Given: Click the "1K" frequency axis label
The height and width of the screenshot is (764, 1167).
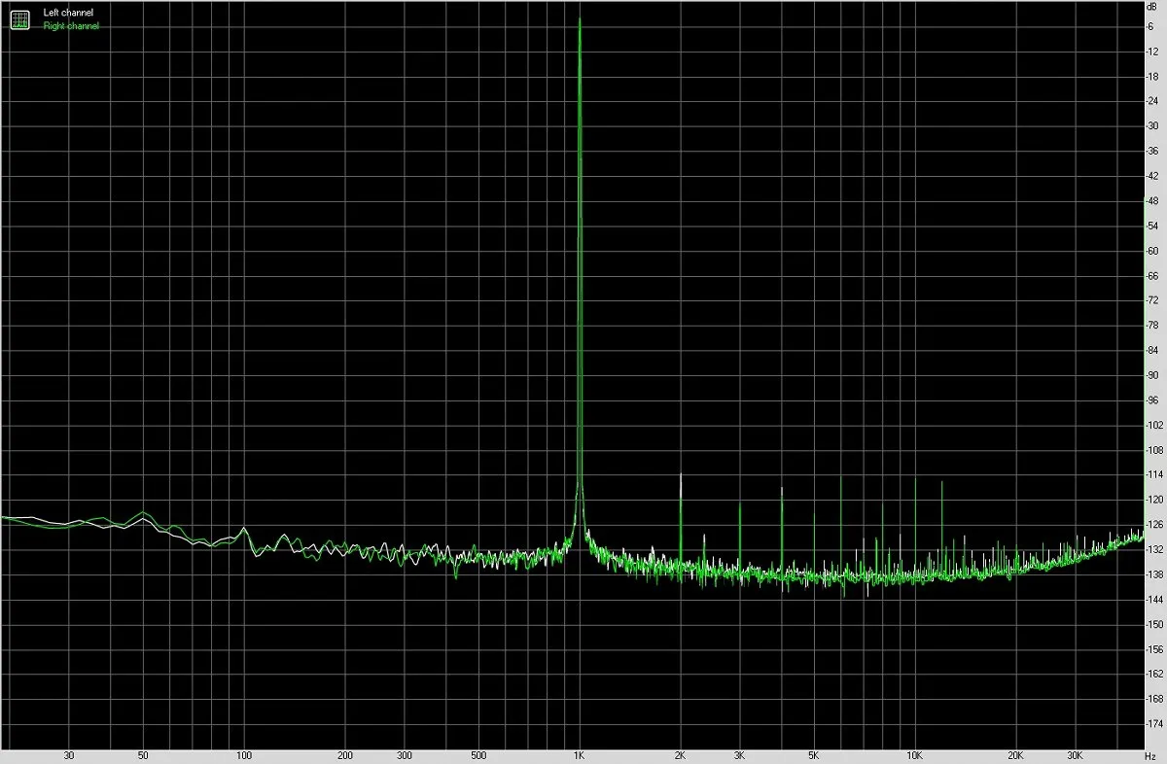Looking at the screenshot, I should 579,754.
